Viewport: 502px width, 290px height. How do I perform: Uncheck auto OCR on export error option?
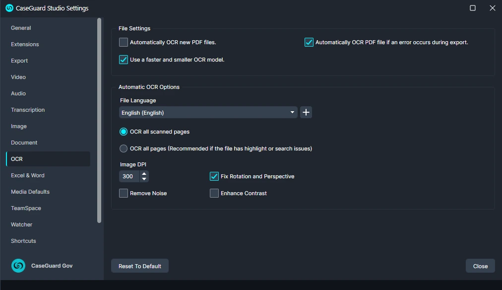coord(309,42)
